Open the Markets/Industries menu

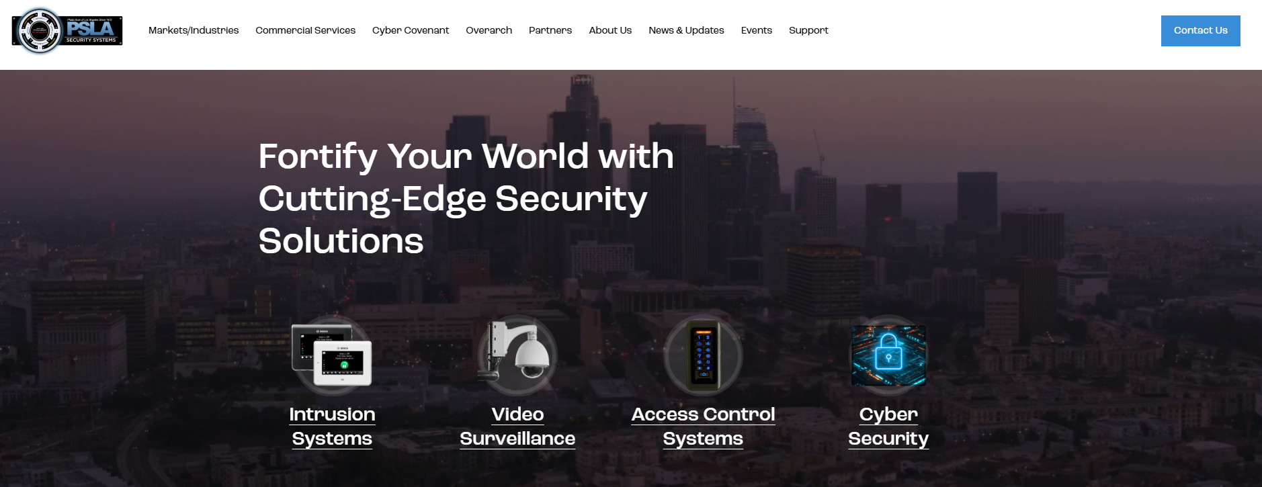click(194, 30)
